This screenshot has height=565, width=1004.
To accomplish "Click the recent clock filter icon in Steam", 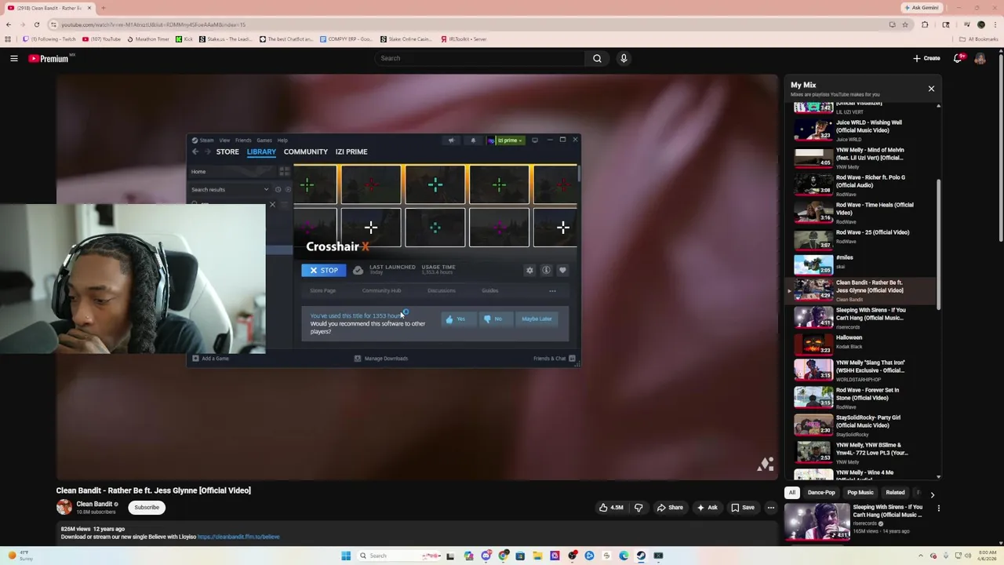I will (278, 189).
